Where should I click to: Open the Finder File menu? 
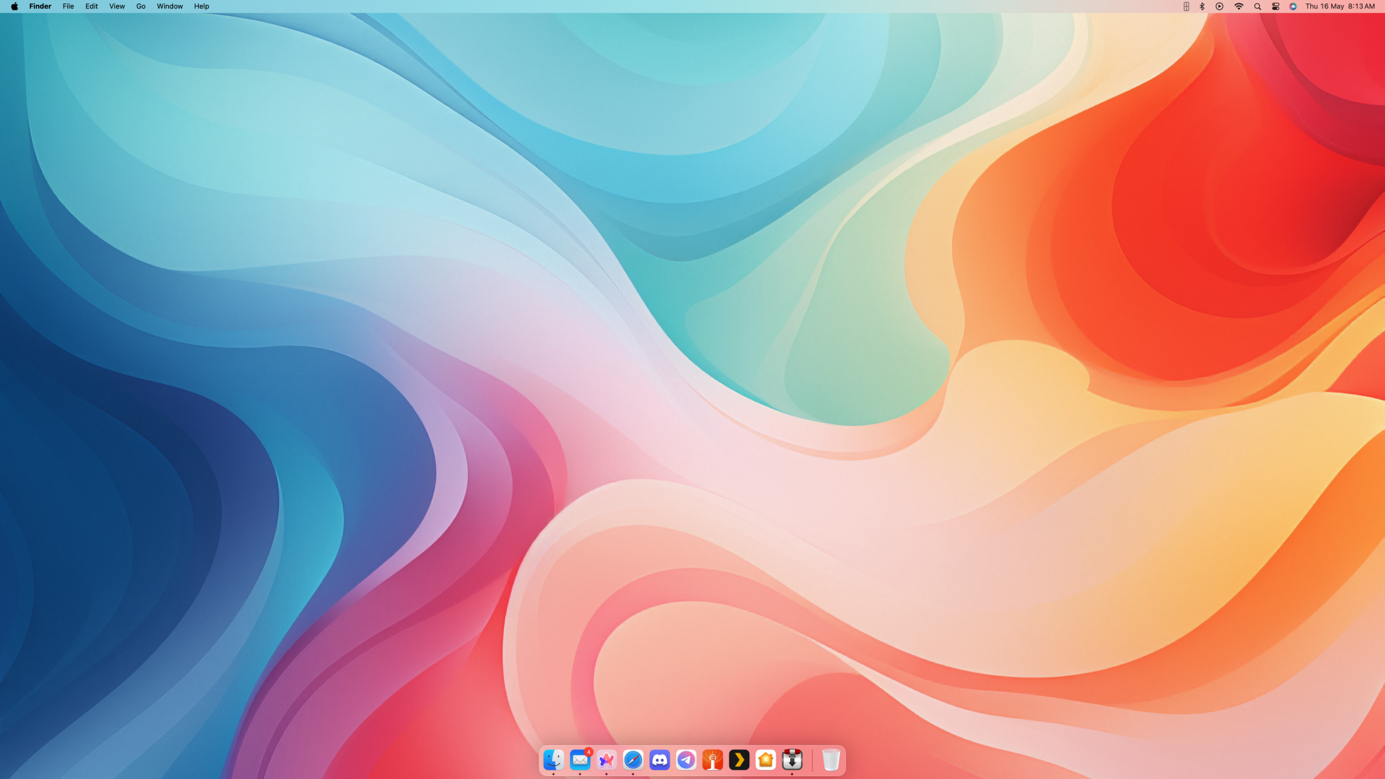[67, 6]
